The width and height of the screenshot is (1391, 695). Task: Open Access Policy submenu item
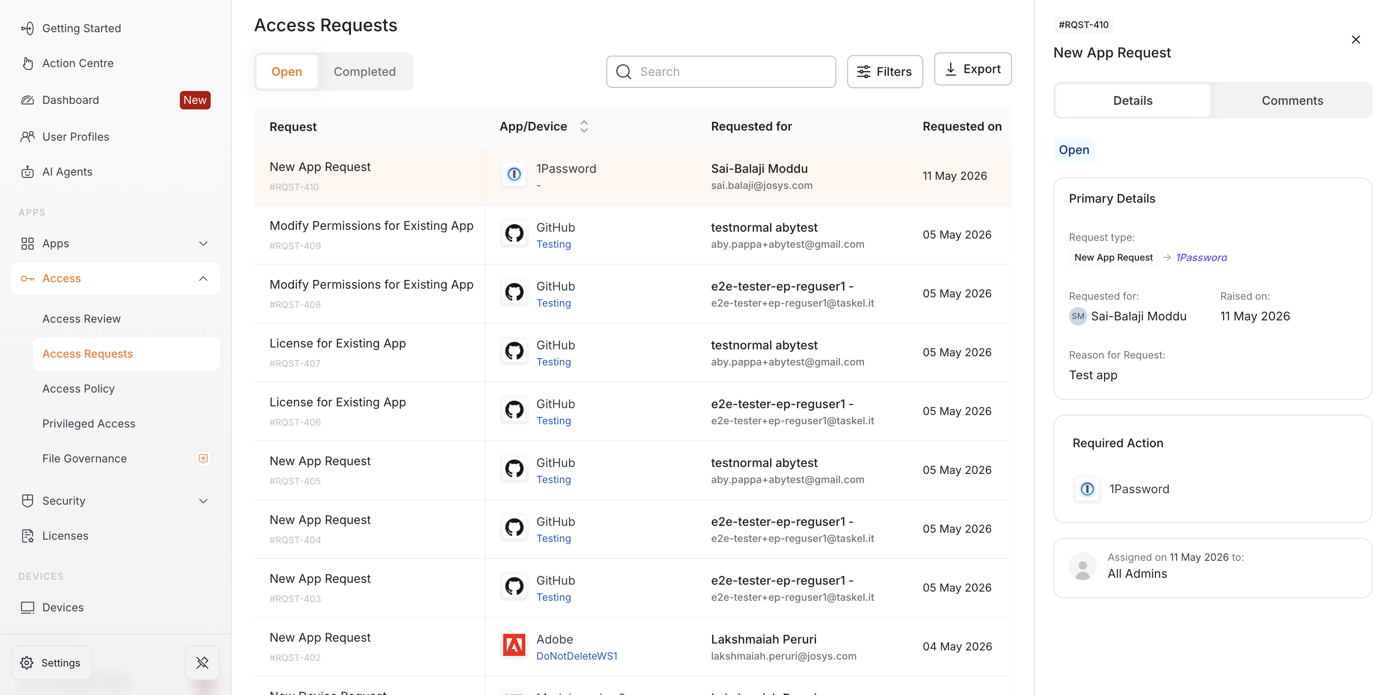pyautogui.click(x=78, y=388)
